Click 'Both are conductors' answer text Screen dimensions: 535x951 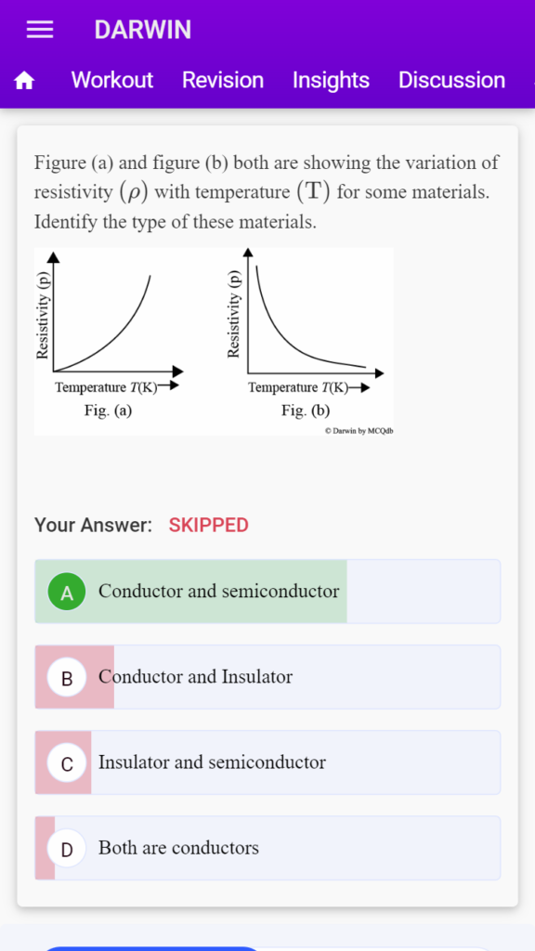(178, 847)
